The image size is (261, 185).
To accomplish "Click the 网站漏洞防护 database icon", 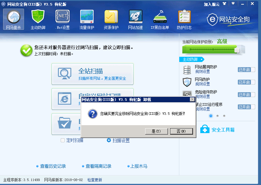I will (x=187, y=70).
